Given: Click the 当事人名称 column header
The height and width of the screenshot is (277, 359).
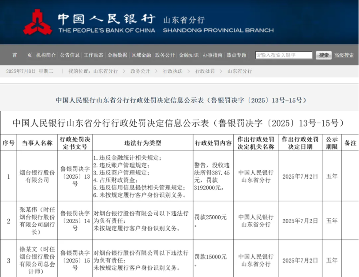Looking at the screenshot, I should pyautogui.click(x=37, y=143).
